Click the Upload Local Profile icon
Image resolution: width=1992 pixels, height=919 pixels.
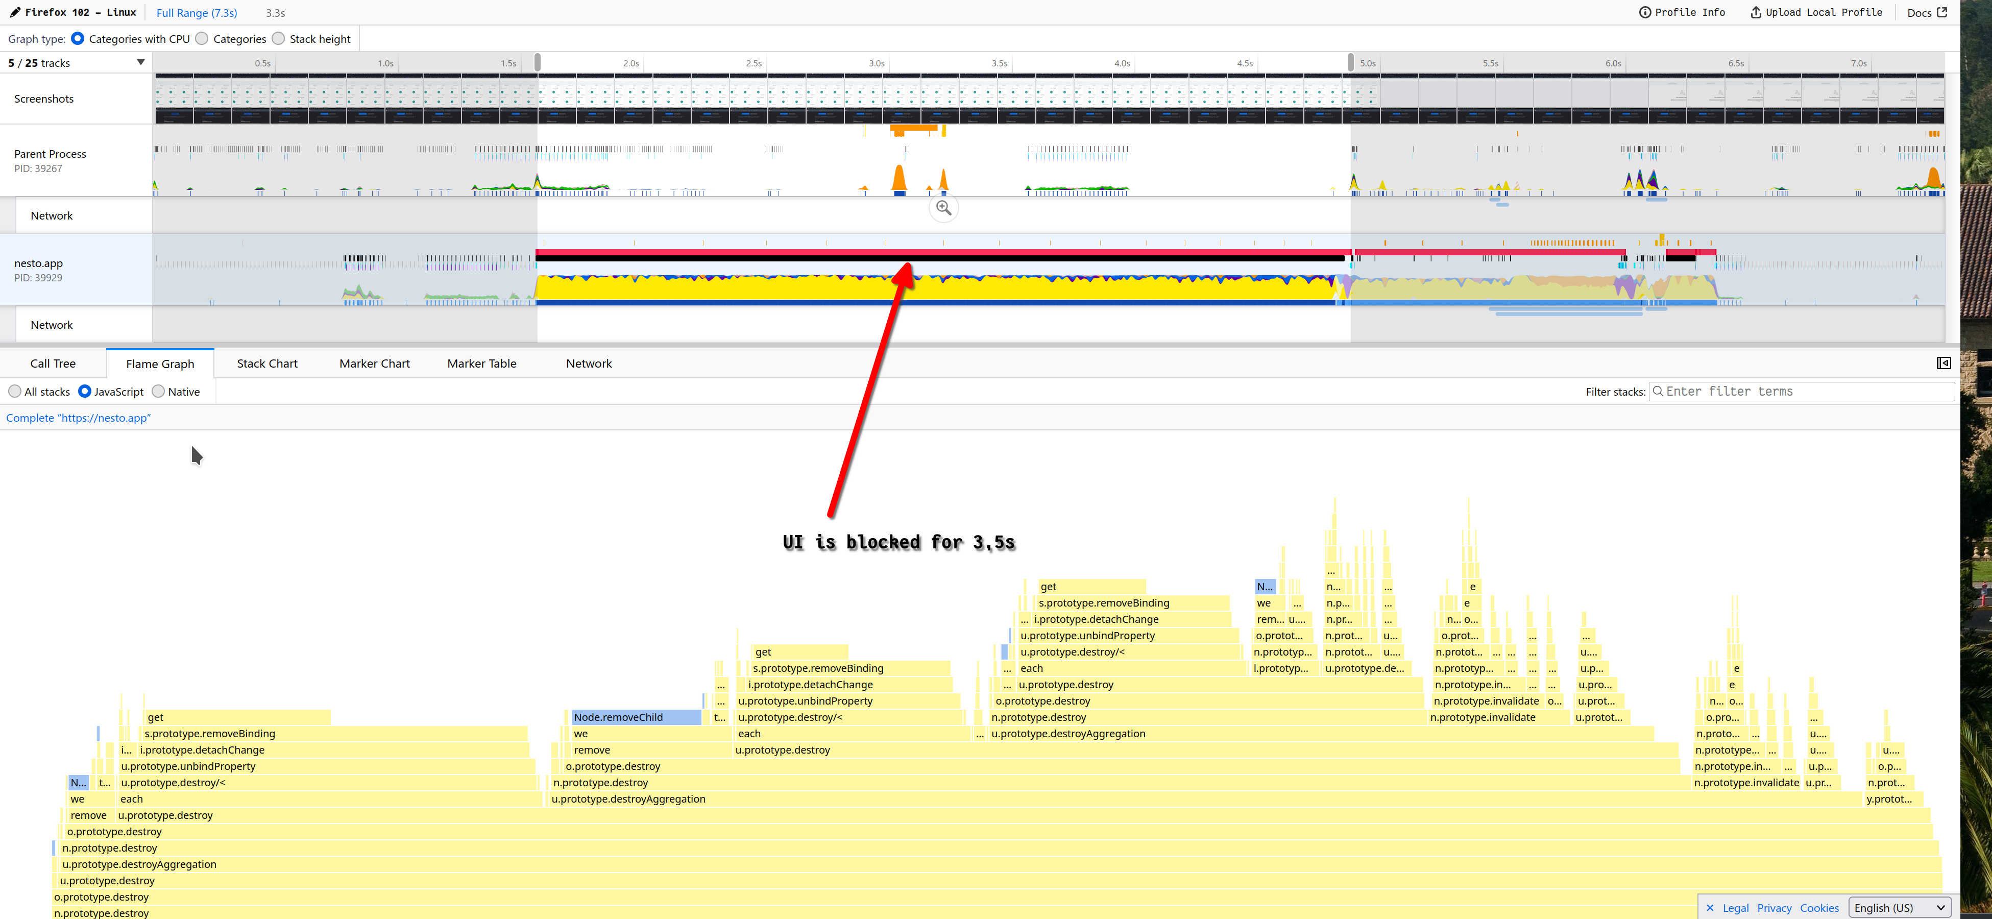click(x=1755, y=12)
